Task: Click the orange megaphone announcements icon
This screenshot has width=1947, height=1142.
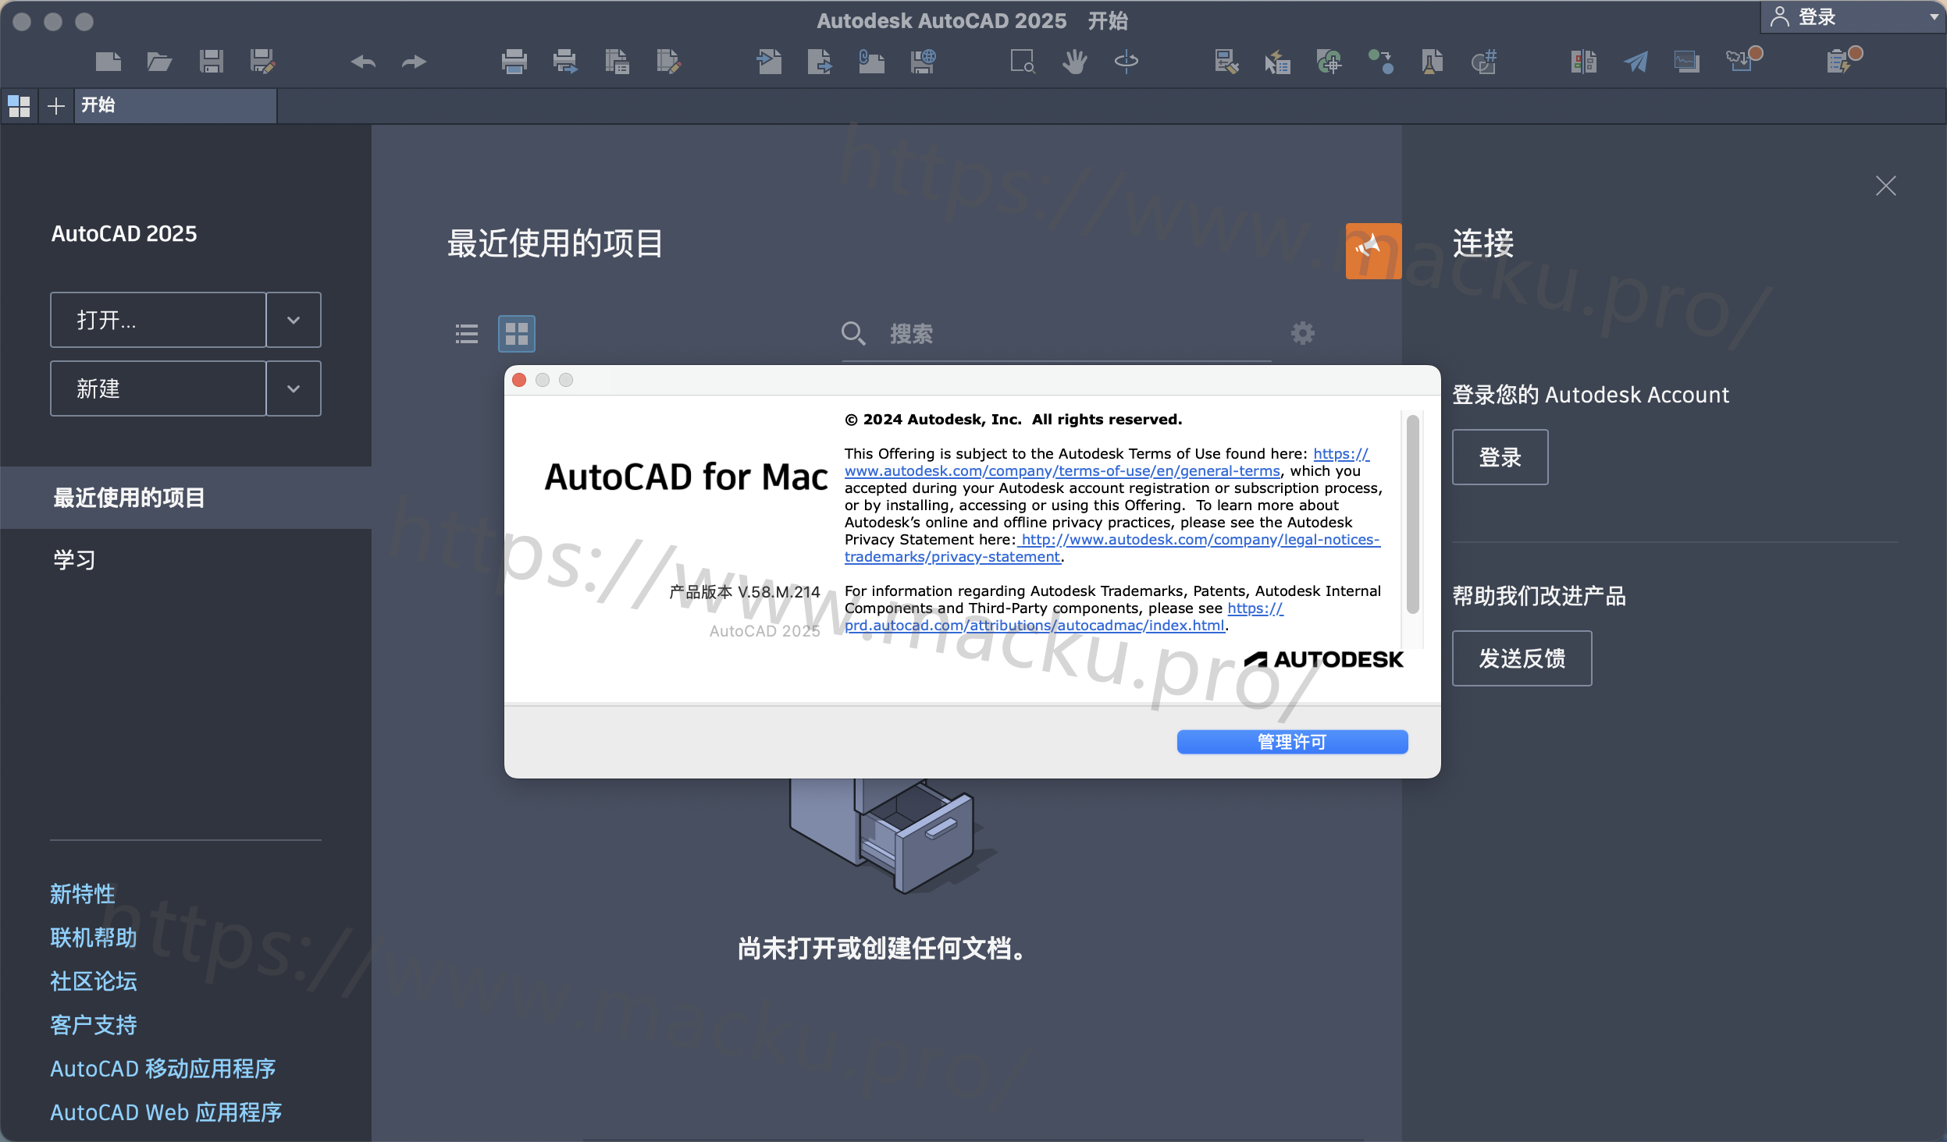Action: pyautogui.click(x=1373, y=250)
